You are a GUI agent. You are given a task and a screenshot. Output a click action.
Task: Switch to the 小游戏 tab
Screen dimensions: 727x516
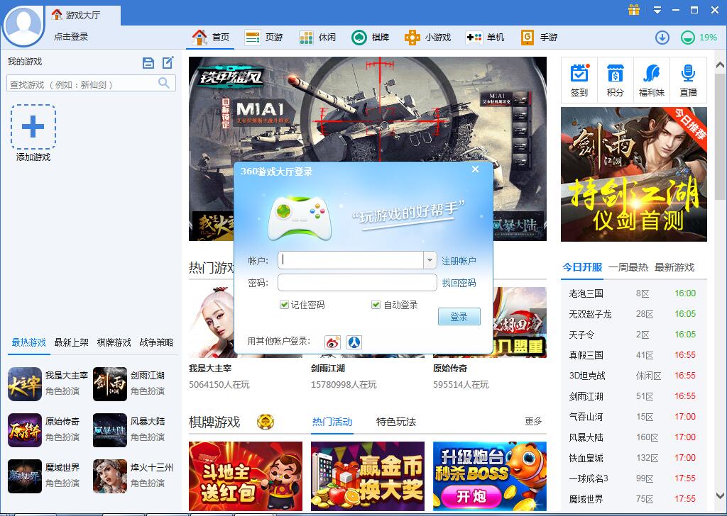click(x=427, y=38)
